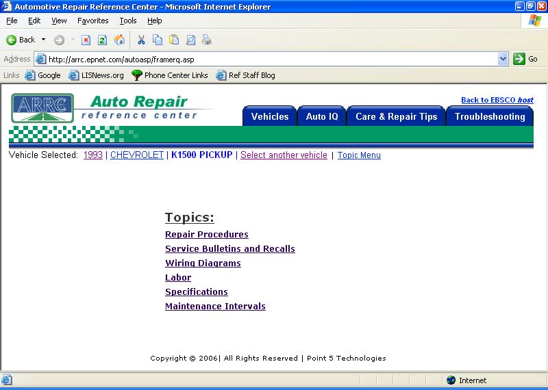Switch to the Auto IQ tab
Screen dimensions: 548x390
coord(322,116)
